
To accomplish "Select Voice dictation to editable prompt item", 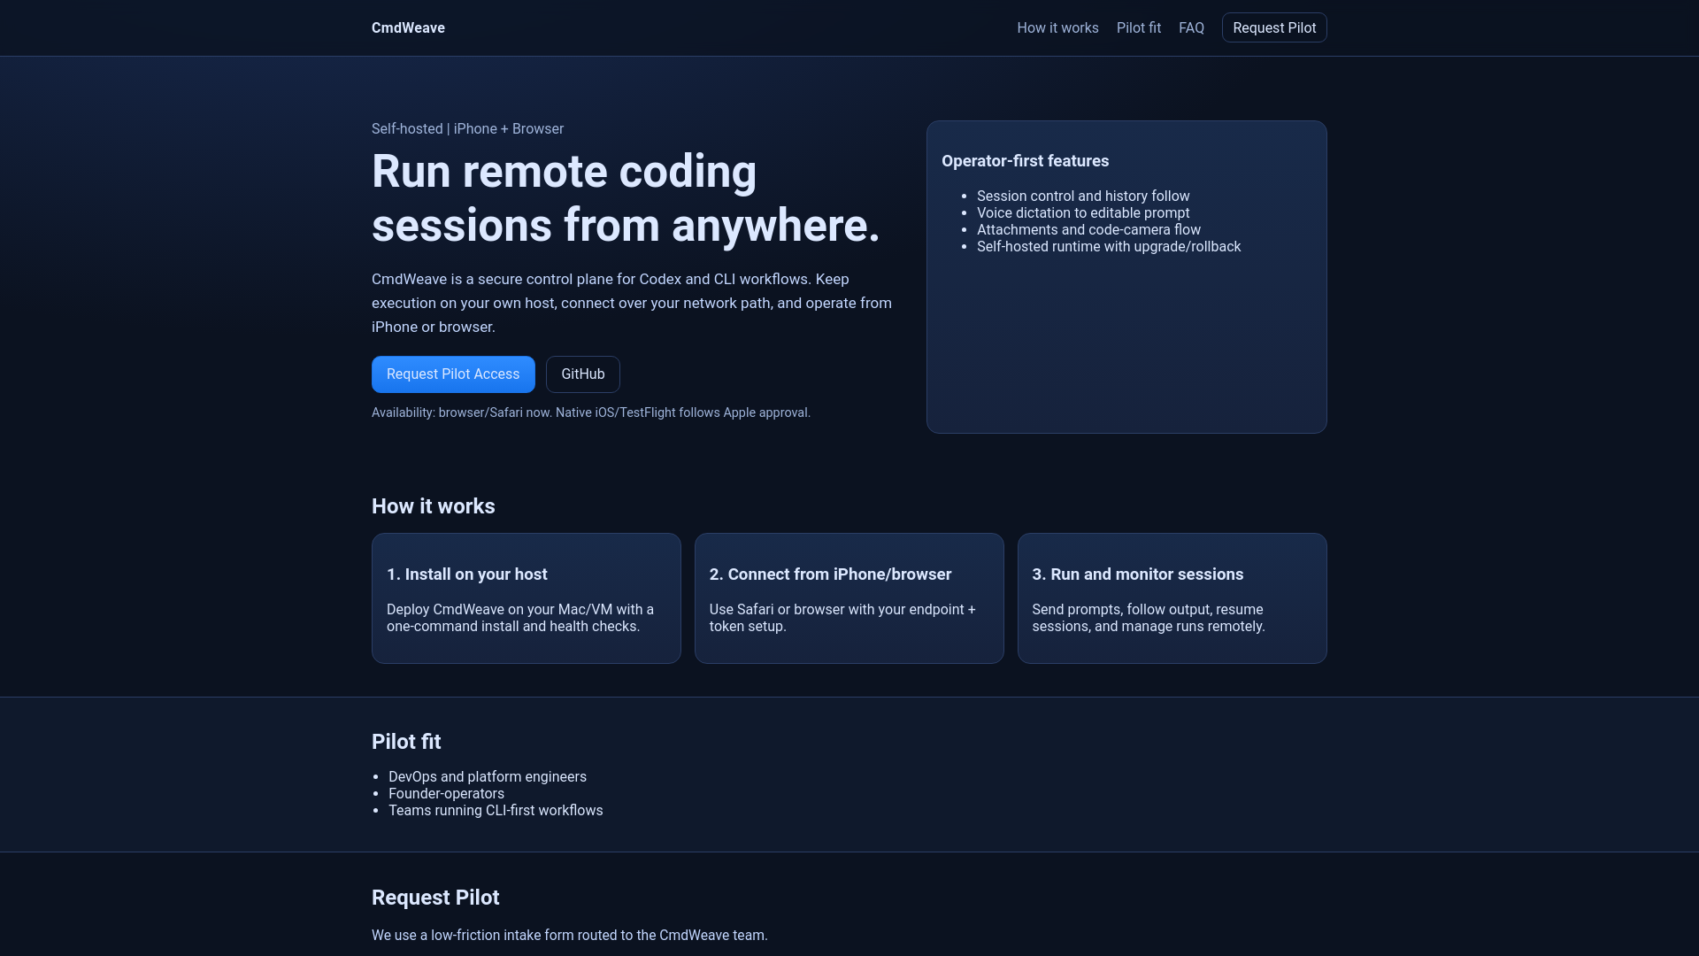I will tap(1083, 212).
